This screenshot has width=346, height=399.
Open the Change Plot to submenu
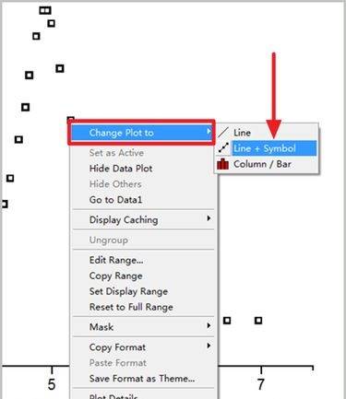pyautogui.click(x=141, y=133)
